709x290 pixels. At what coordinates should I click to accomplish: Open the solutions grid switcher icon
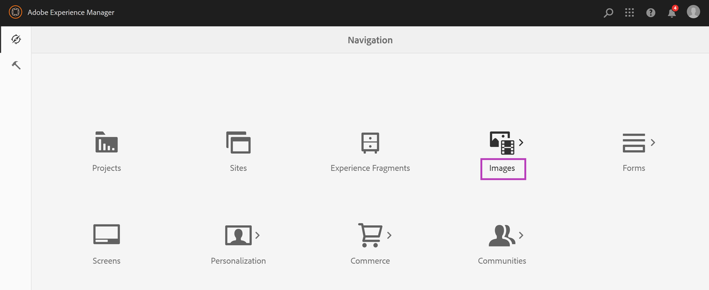pos(630,12)
